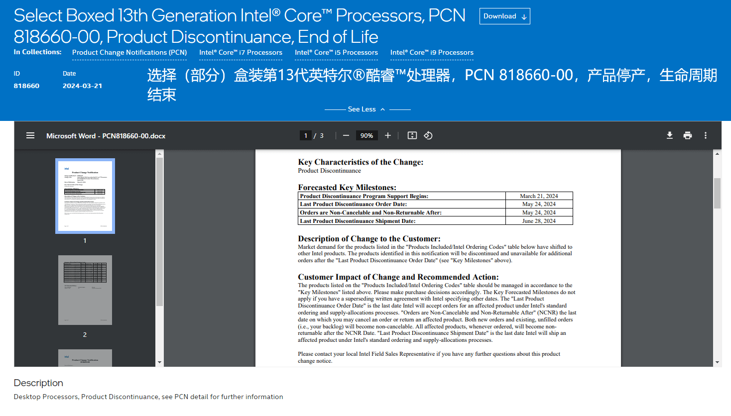Open Intel Core i9 Processors collection

[432, 52]
